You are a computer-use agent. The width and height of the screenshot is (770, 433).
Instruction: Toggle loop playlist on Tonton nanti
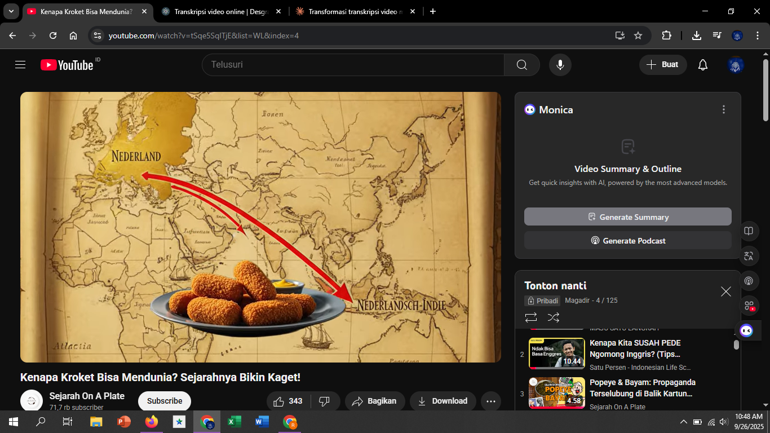530,317
